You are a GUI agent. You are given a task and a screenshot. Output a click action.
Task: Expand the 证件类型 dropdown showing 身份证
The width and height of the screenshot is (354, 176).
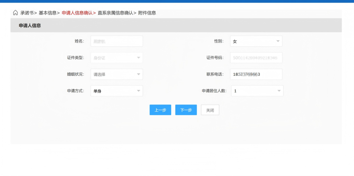(117, 58)
